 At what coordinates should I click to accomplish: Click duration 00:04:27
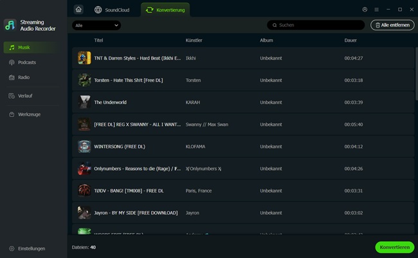click(354, 58)
